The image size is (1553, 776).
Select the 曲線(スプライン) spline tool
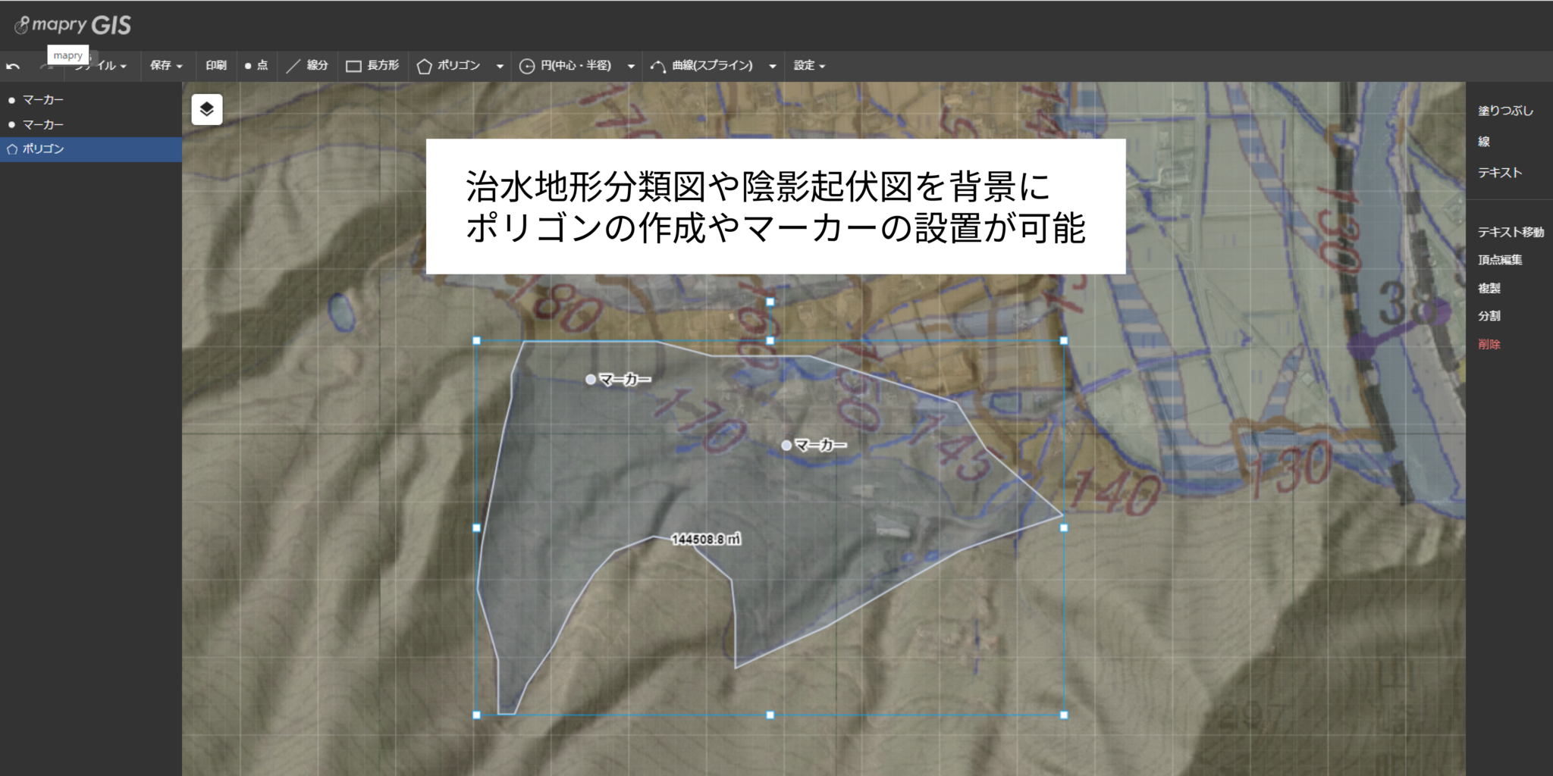704,65
